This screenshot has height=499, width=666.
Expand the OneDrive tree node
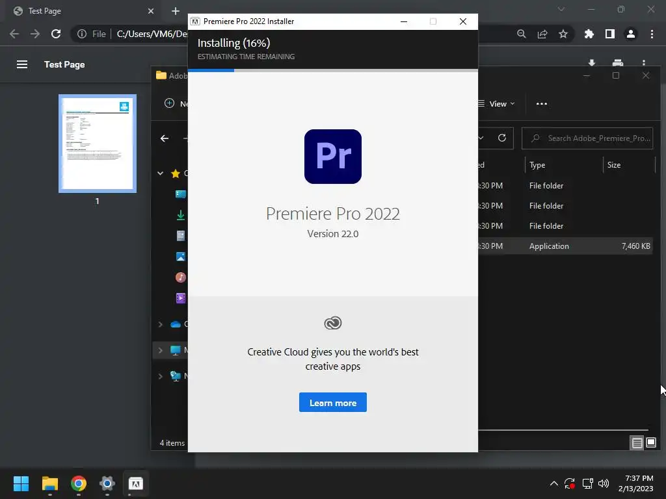click(160, 324)
